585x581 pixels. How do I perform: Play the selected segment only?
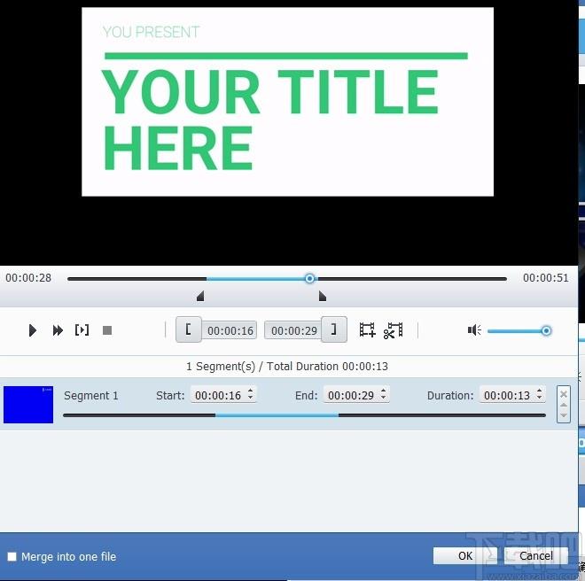[82, 330]
